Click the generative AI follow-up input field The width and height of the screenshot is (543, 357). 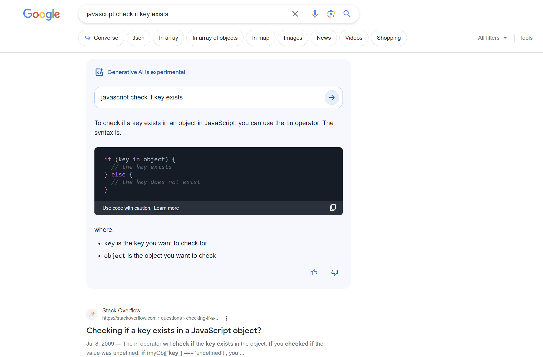tap(208, 98)
